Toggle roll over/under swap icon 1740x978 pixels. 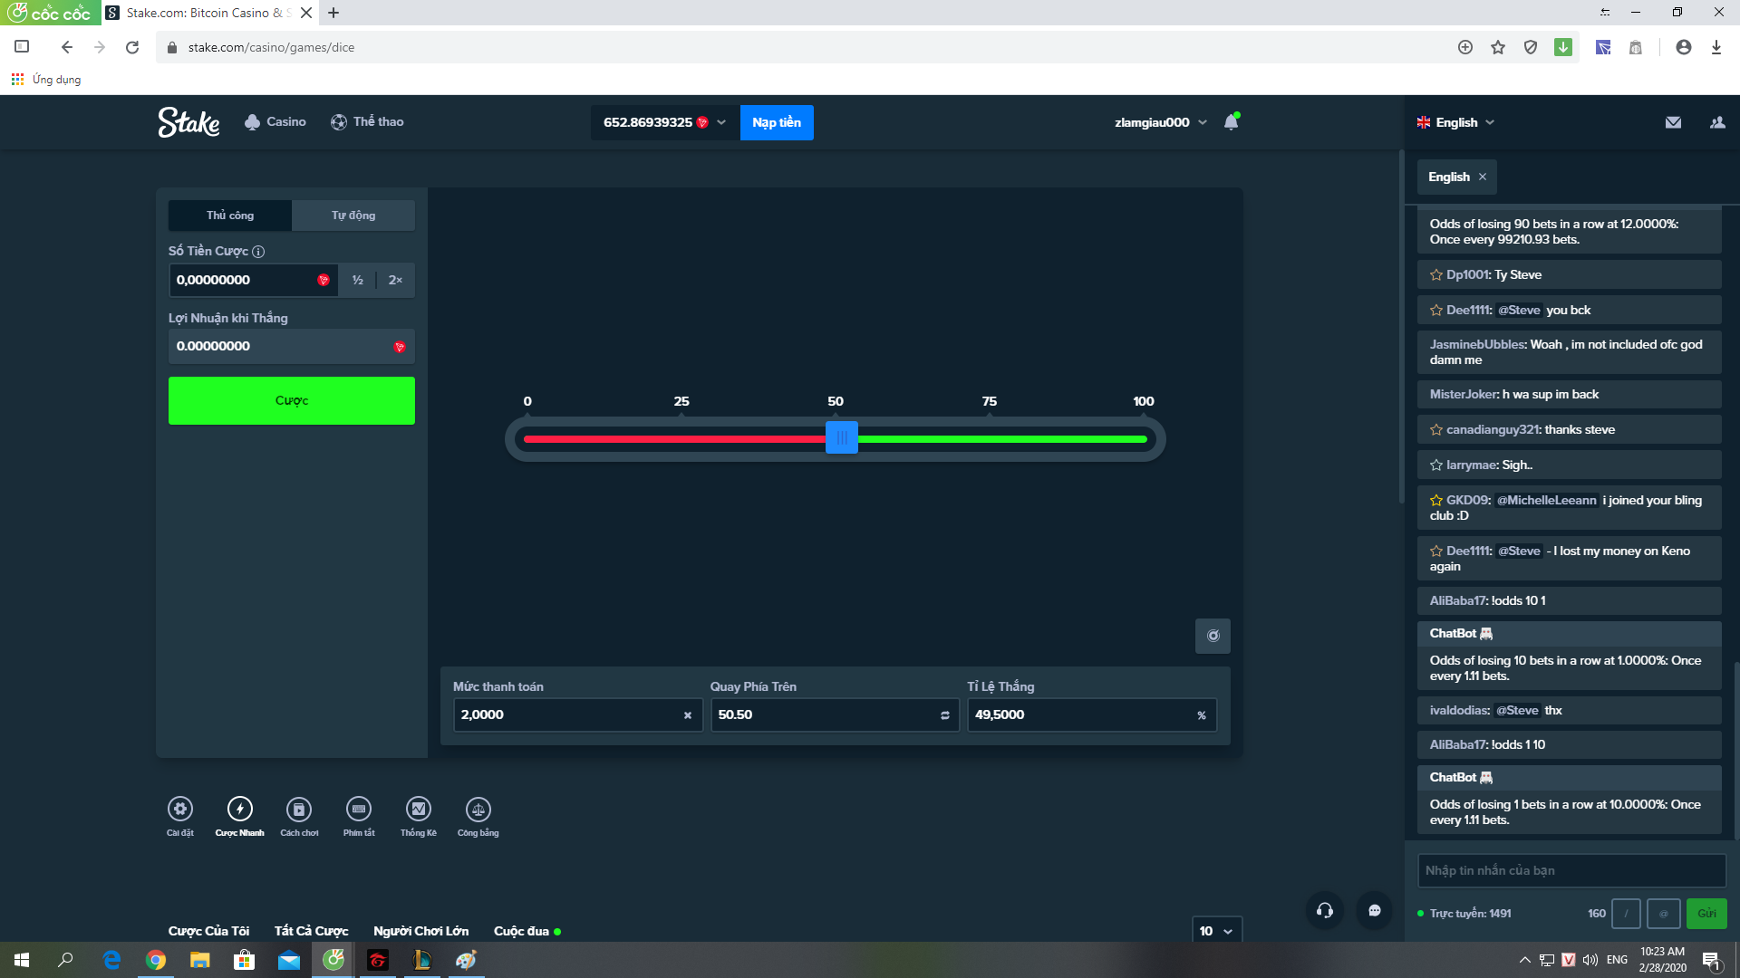point(944,715)
